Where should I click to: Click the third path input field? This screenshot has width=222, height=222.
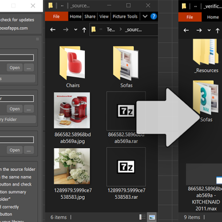(x=17, y=140)
